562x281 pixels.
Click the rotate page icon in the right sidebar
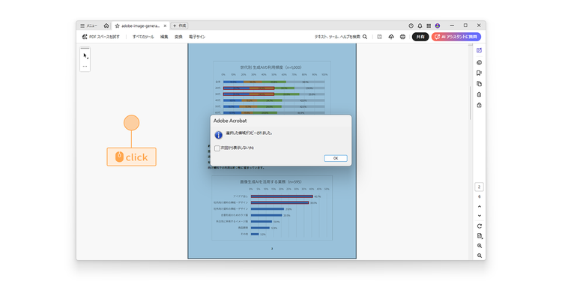click(x=480, y=226)
